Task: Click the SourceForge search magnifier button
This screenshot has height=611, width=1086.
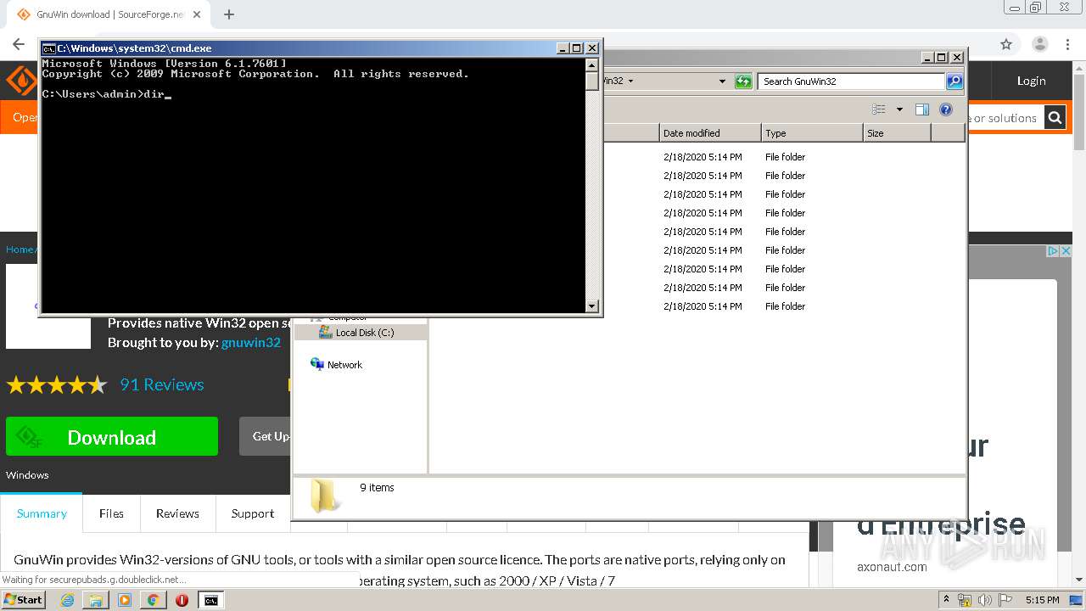Action: (x=1055, y=118)
